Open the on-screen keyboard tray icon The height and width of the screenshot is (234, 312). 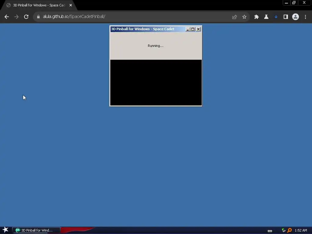270,231
